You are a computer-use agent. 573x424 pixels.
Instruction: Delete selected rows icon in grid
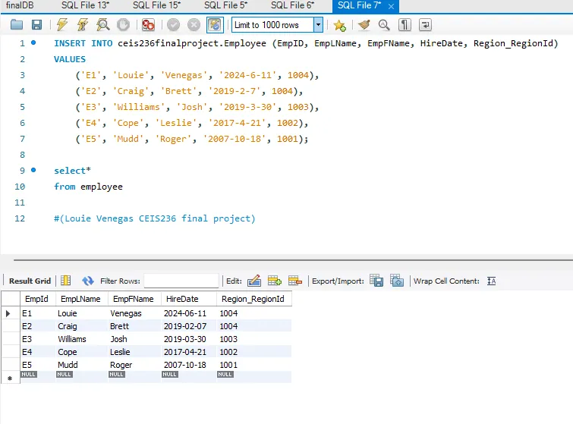[x=295, y=281]
